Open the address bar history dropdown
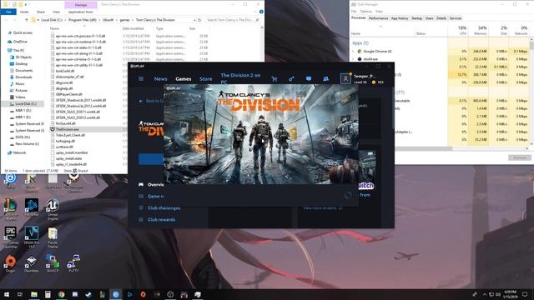 [x=194, y=20]
